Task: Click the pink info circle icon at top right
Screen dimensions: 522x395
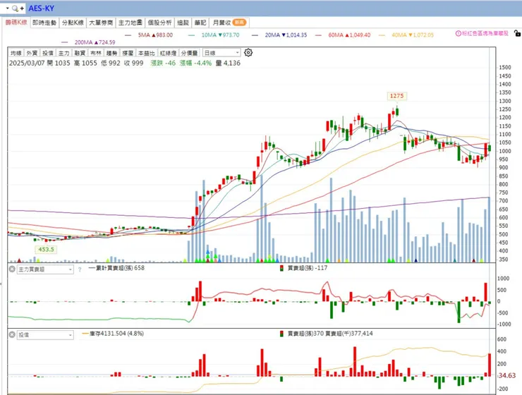Action: tap(458, 33)
